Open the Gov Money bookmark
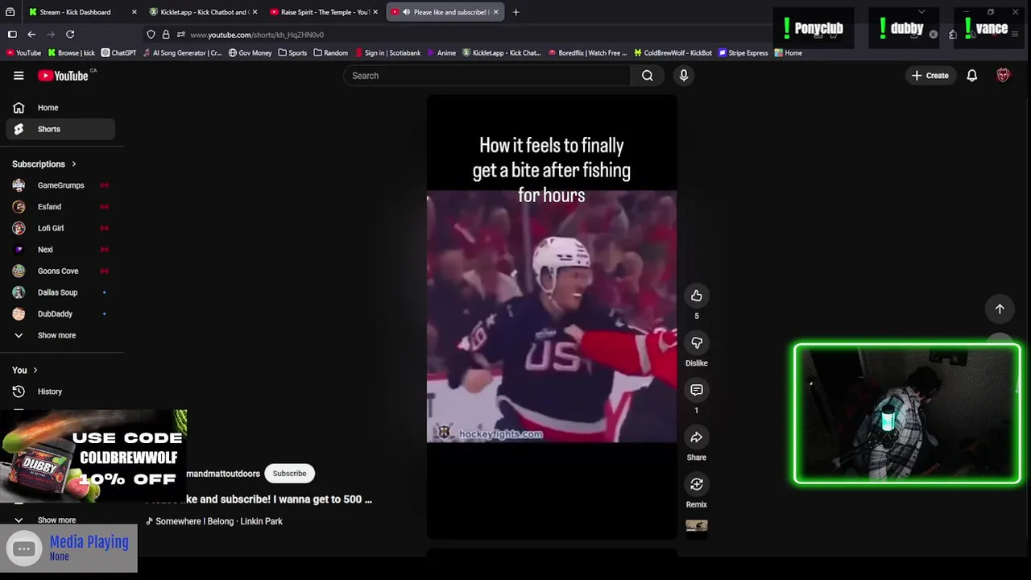 click(250, 53)
